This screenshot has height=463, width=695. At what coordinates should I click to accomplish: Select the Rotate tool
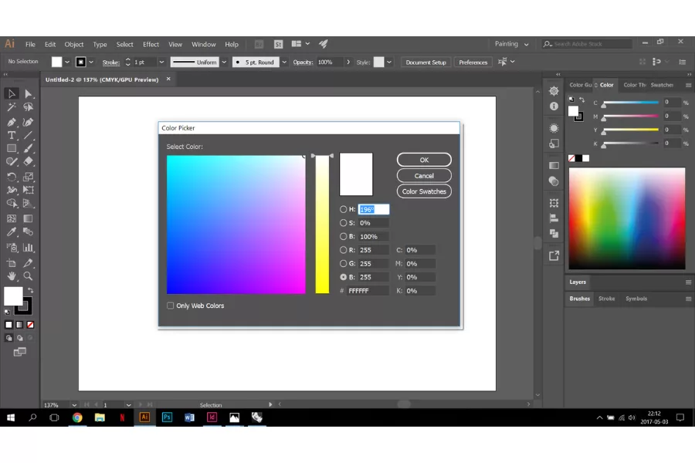click(12, 177)
